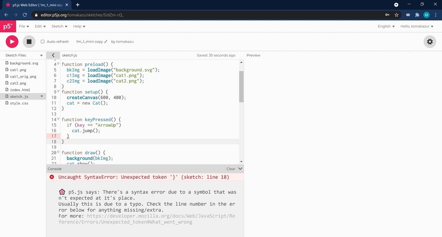The width and height of the screenshot is (442, 237).
Task: Place cursor on cat.jump() line
Action: 86,131
